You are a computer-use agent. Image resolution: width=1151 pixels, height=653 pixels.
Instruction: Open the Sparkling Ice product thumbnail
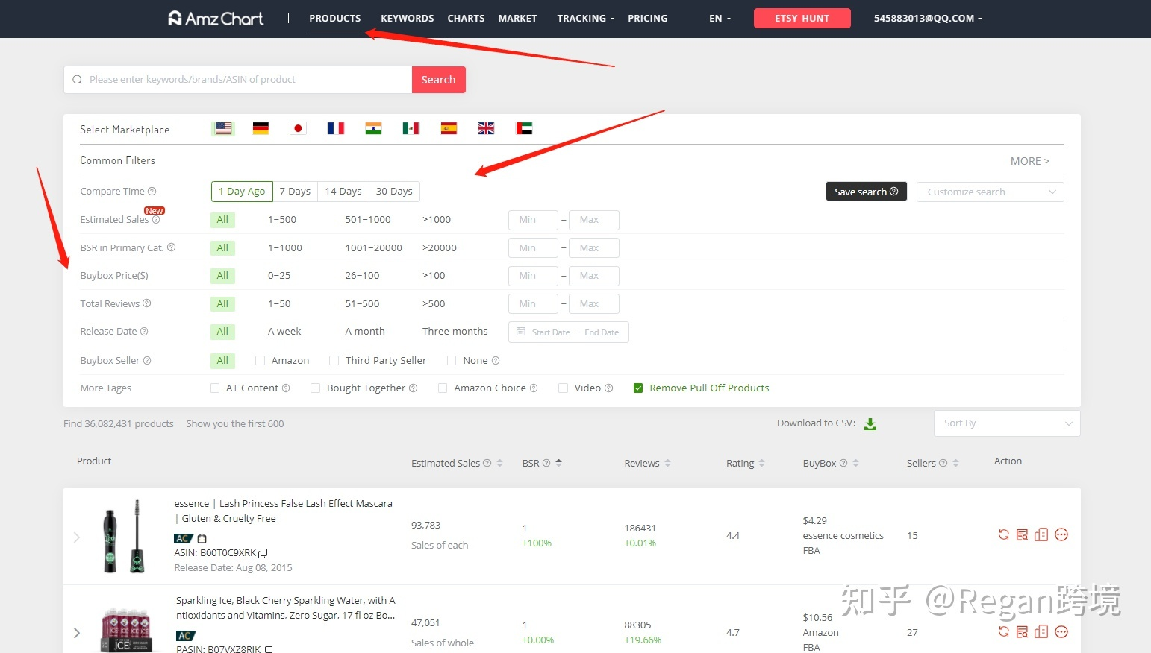125,630
